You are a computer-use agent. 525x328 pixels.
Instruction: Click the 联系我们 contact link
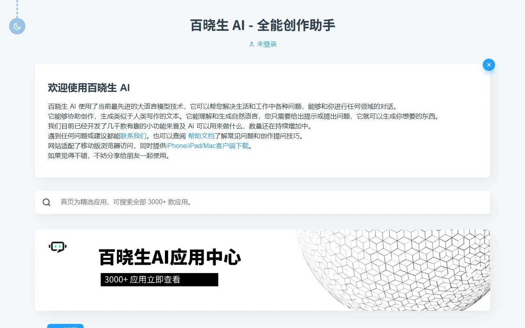tap(132, 136)
